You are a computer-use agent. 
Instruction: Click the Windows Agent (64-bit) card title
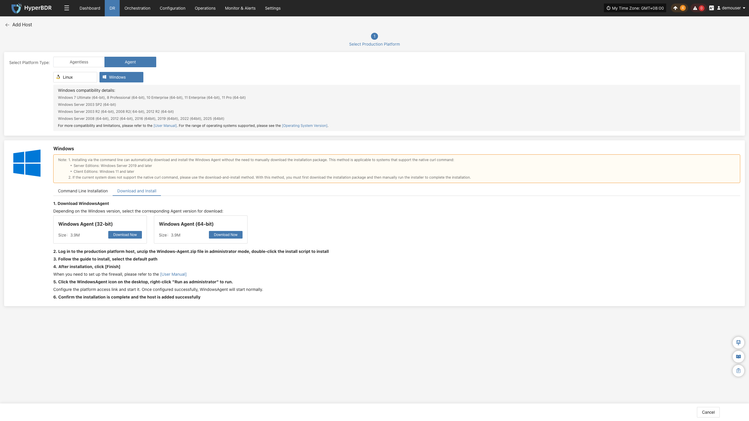(186, 224)
